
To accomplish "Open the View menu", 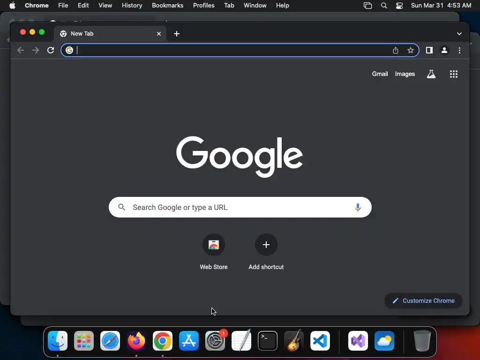I will (105, 5).
